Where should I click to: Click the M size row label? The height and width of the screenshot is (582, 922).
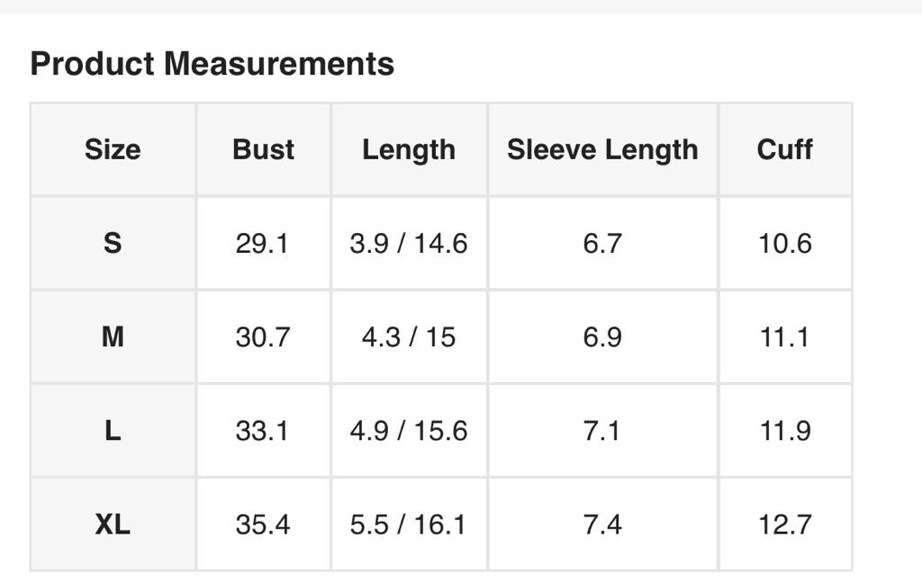[113, 337]
